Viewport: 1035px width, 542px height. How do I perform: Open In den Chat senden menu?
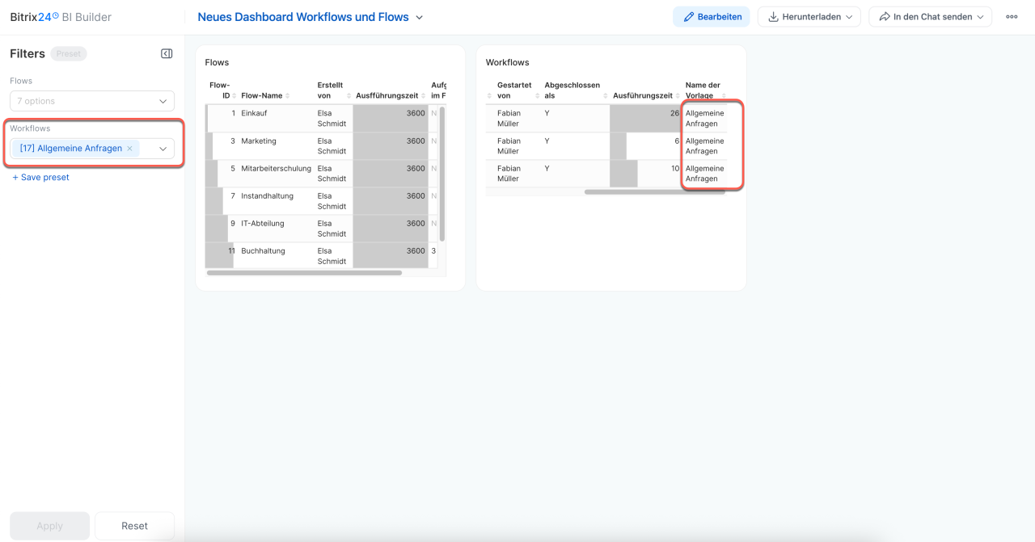pos(930,17)
